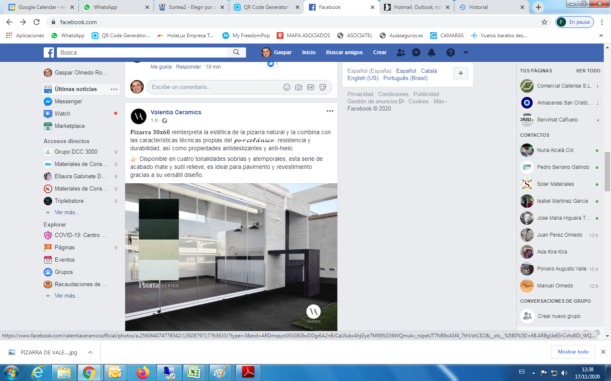Open options for Últimas noticias
Image resolution: width=611 pixels, height=381 pixels.
[114, 89]
